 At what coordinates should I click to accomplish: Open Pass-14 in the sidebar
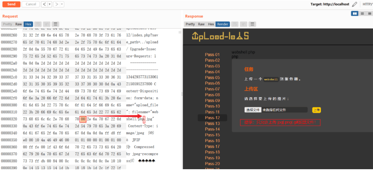point(212,129)
